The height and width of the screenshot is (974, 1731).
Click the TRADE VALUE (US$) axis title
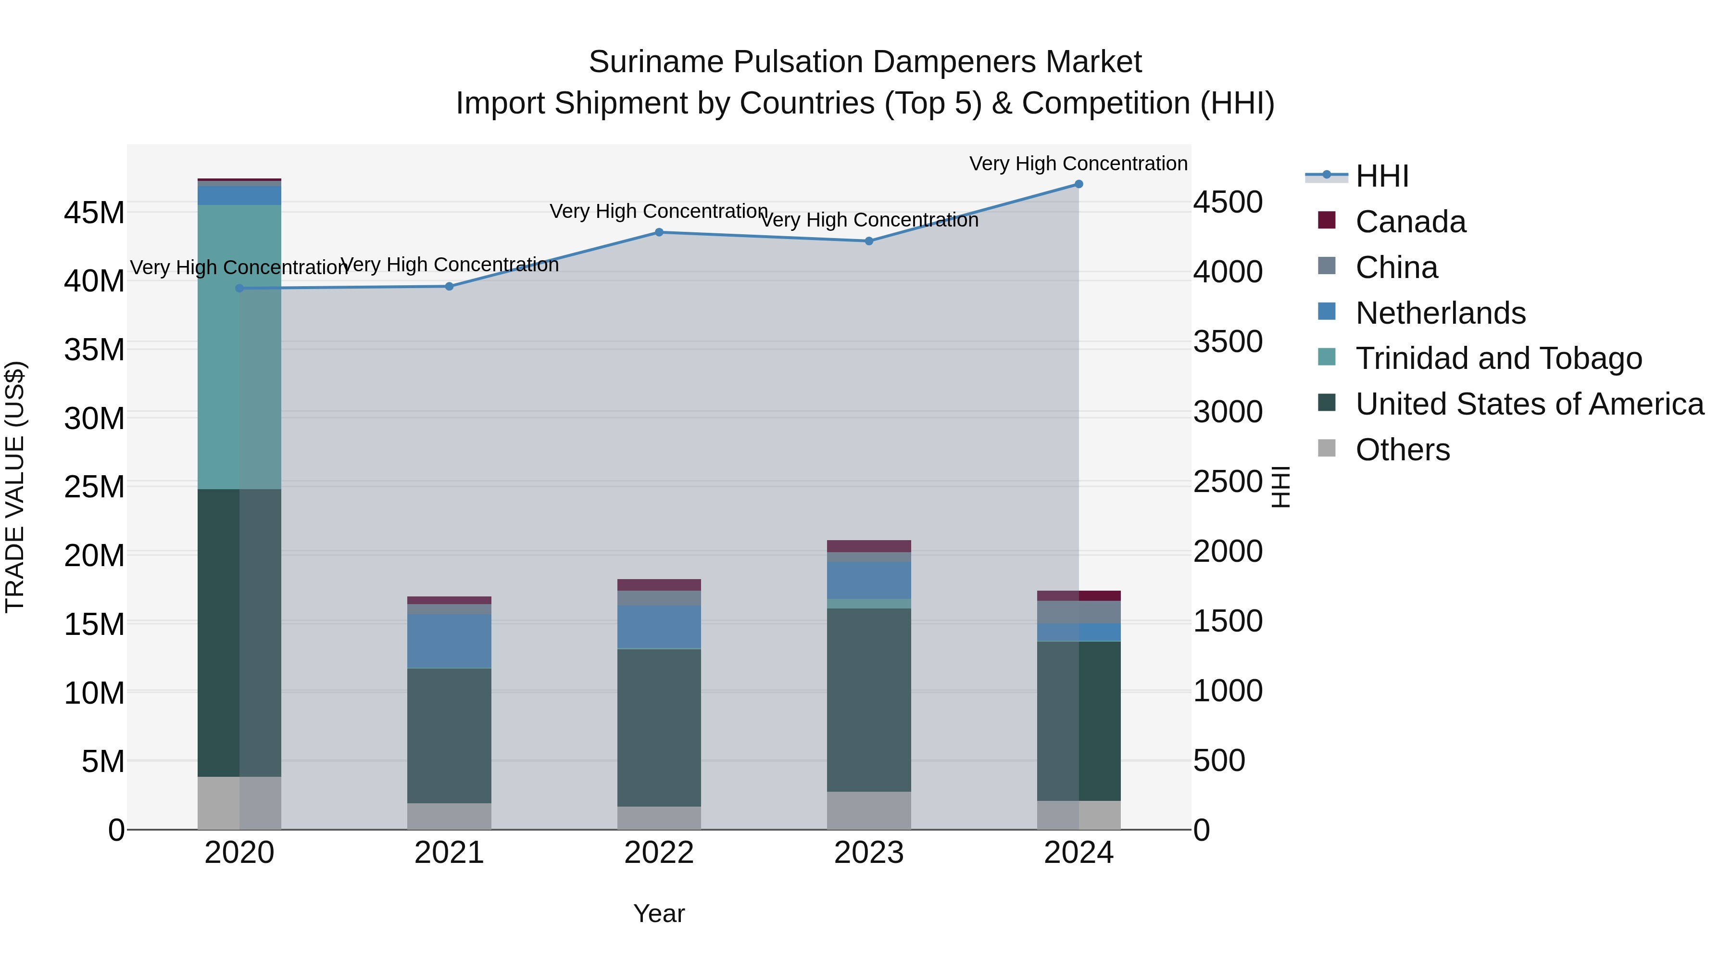(15, 487)
